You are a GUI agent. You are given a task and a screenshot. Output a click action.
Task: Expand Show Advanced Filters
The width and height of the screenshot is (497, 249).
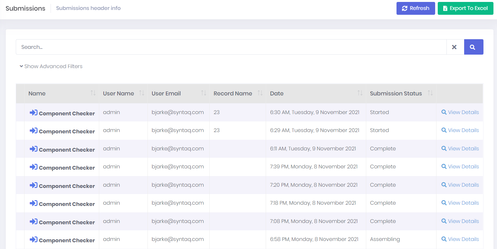[x=51, y=66]
